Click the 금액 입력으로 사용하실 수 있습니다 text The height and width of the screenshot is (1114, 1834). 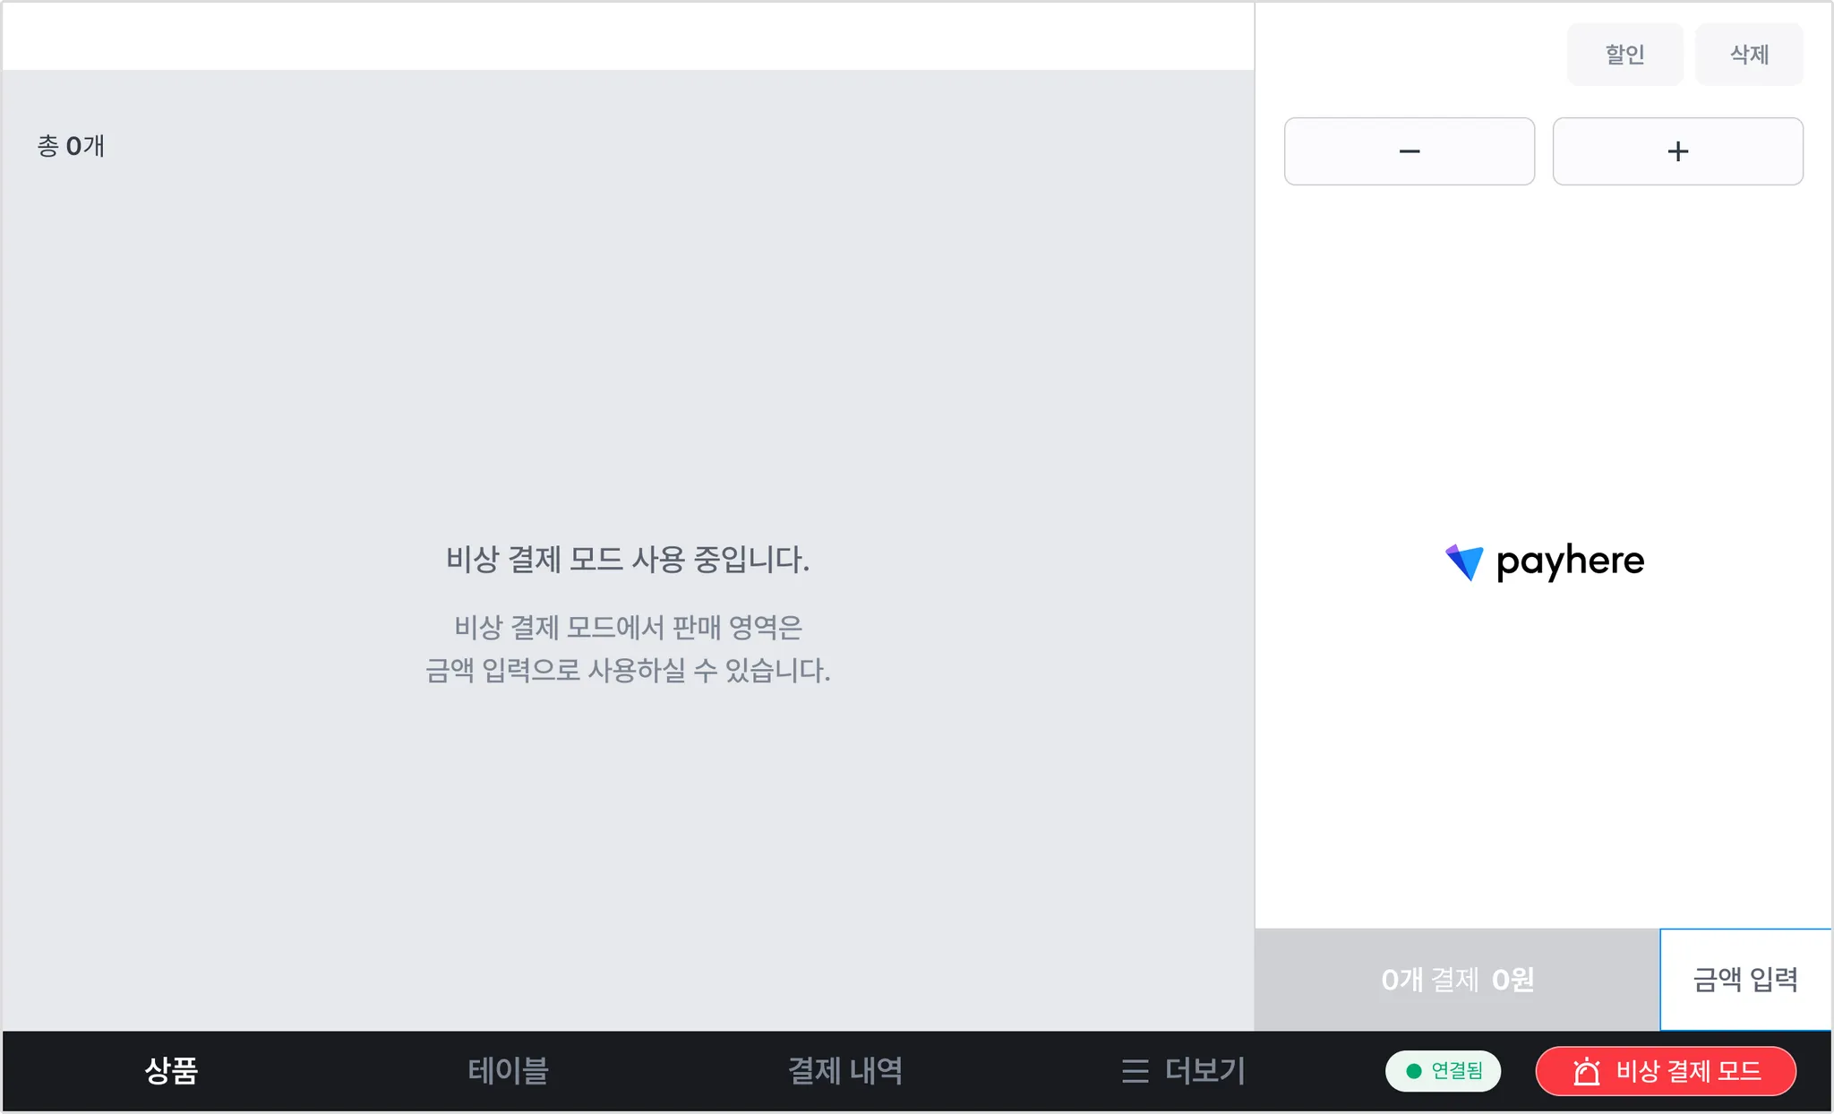click(x=628, y=670)
